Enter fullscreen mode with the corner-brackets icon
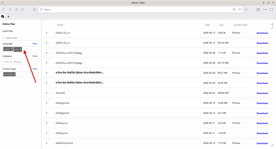This screenshot has width=276, height=149. [271, 9]
